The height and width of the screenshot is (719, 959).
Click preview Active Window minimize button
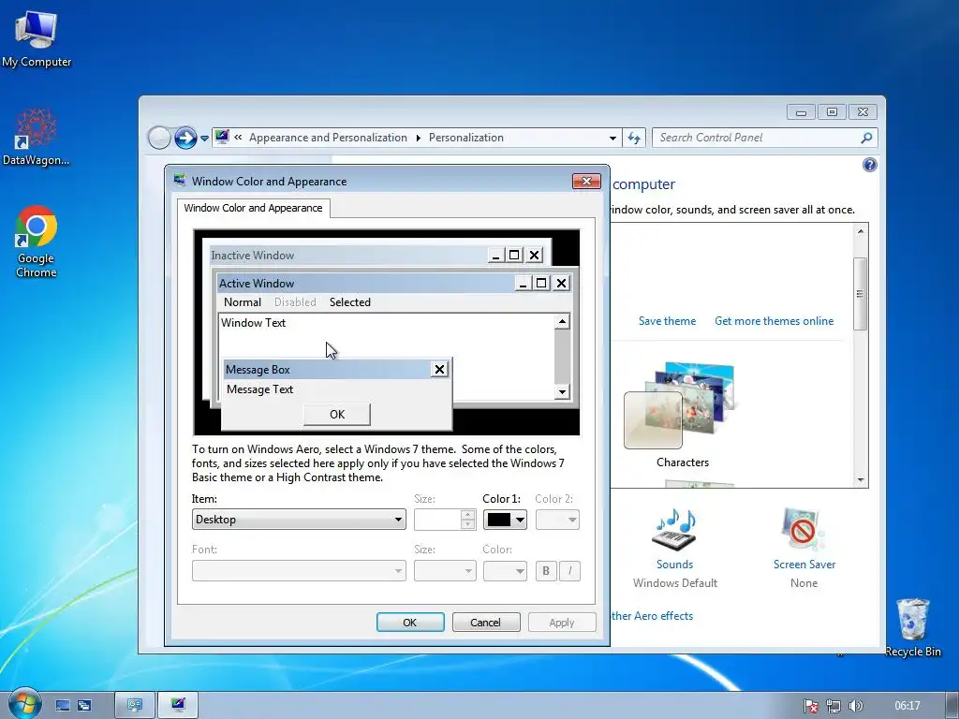522,283
